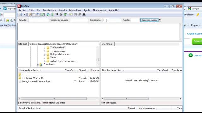The height and width of the screenshot is (113, 202).
Task: Click inside the Contraseña field
Action: [112, 20]
